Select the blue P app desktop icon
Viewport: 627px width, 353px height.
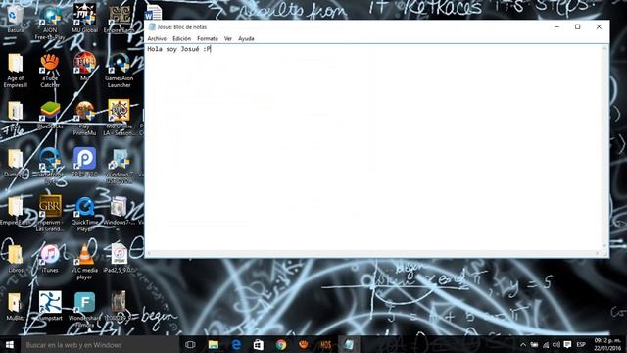(84, 162)
